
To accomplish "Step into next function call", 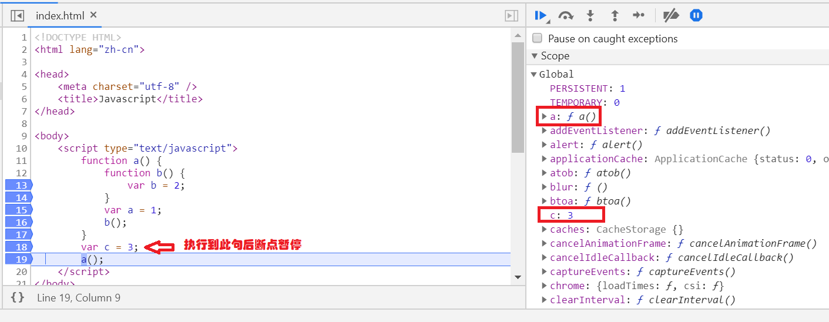I will click(590, 16).
